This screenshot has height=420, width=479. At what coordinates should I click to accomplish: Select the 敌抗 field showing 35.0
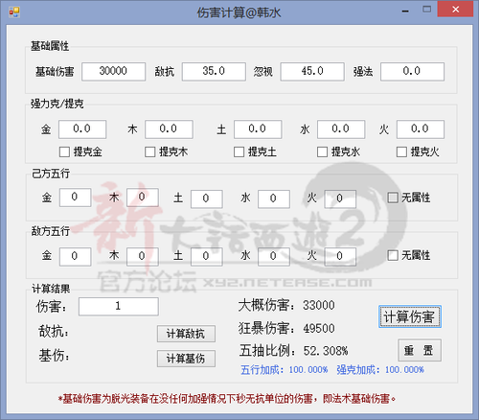(x=214, y=71)
